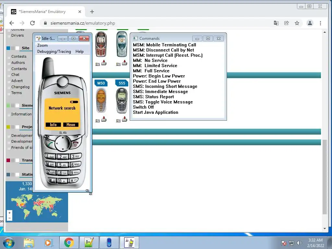Click the M50 phone thumbnail
This screenshot has width=332, height=249.
coord(101,101)
